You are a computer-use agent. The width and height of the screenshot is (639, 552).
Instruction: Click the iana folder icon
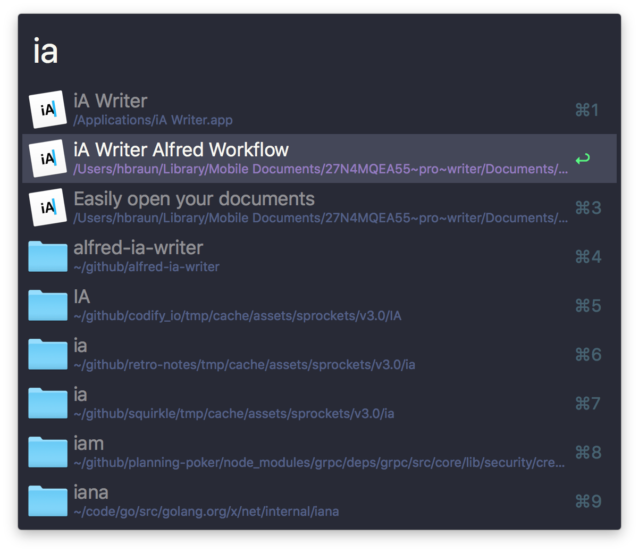[x=48, y=501]
